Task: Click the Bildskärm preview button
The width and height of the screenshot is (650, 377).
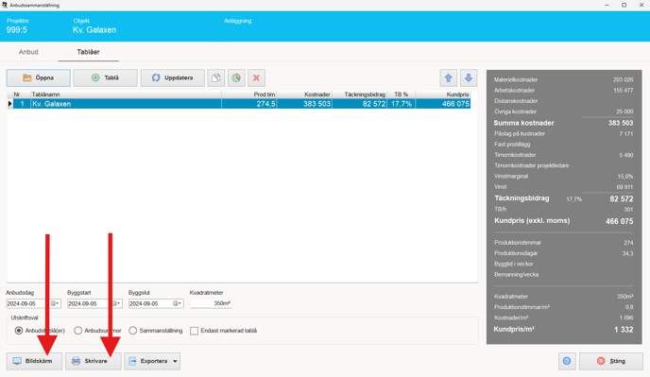Action: 34,361
